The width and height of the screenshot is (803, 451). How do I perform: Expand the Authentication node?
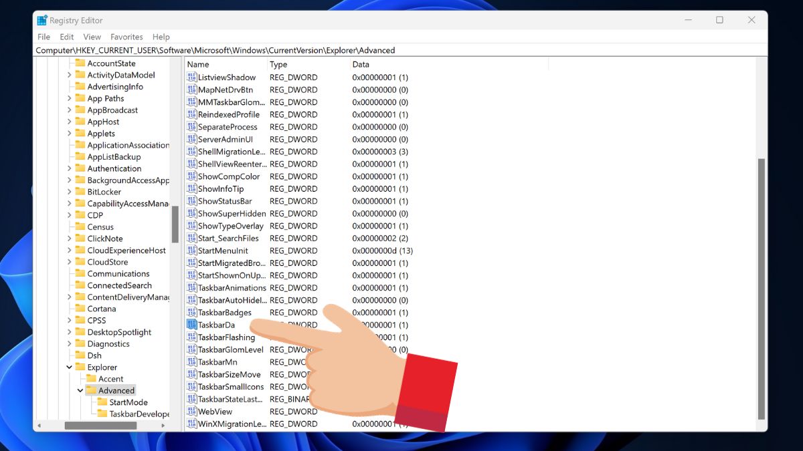70,168
